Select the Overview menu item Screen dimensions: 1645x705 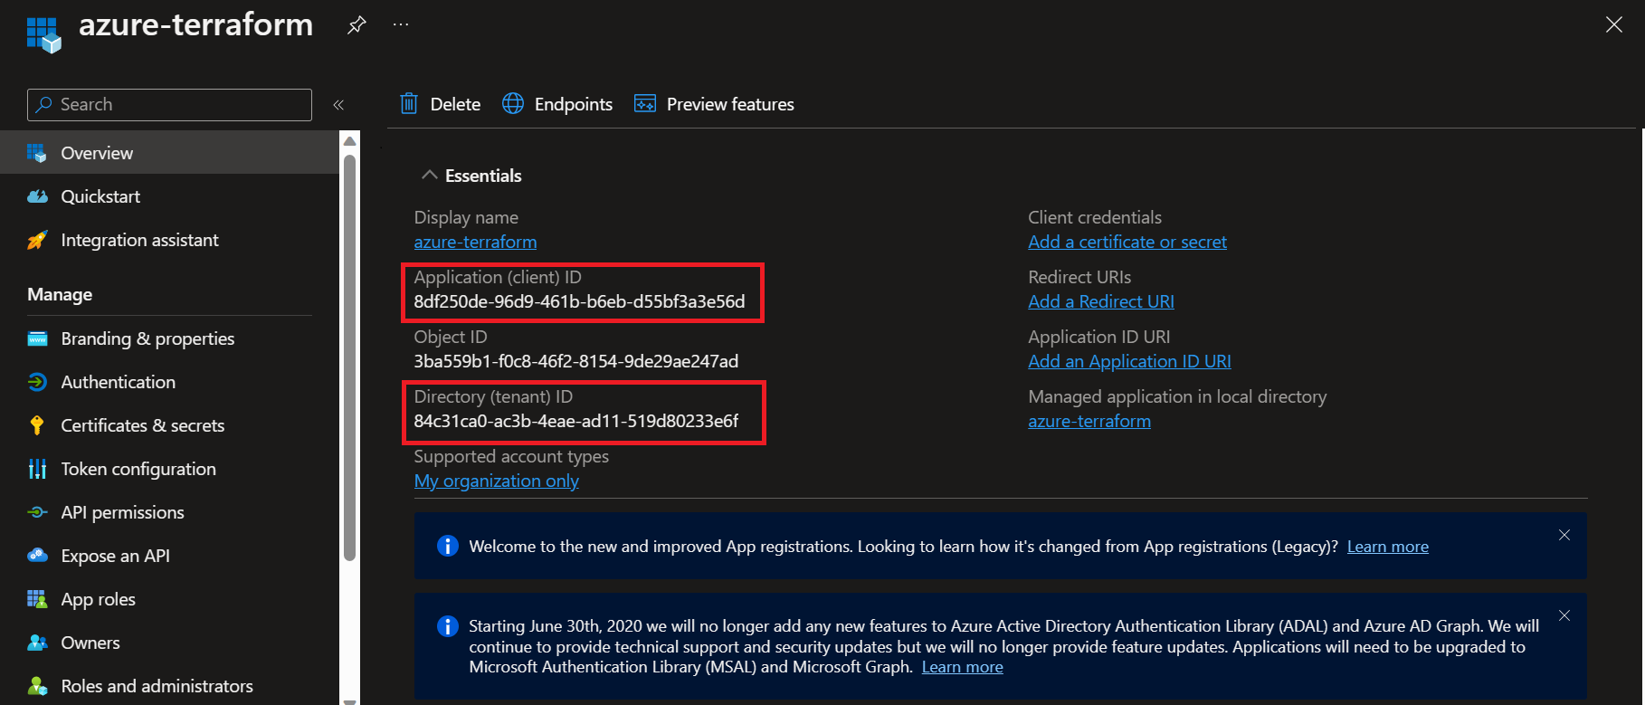[97, 153]
